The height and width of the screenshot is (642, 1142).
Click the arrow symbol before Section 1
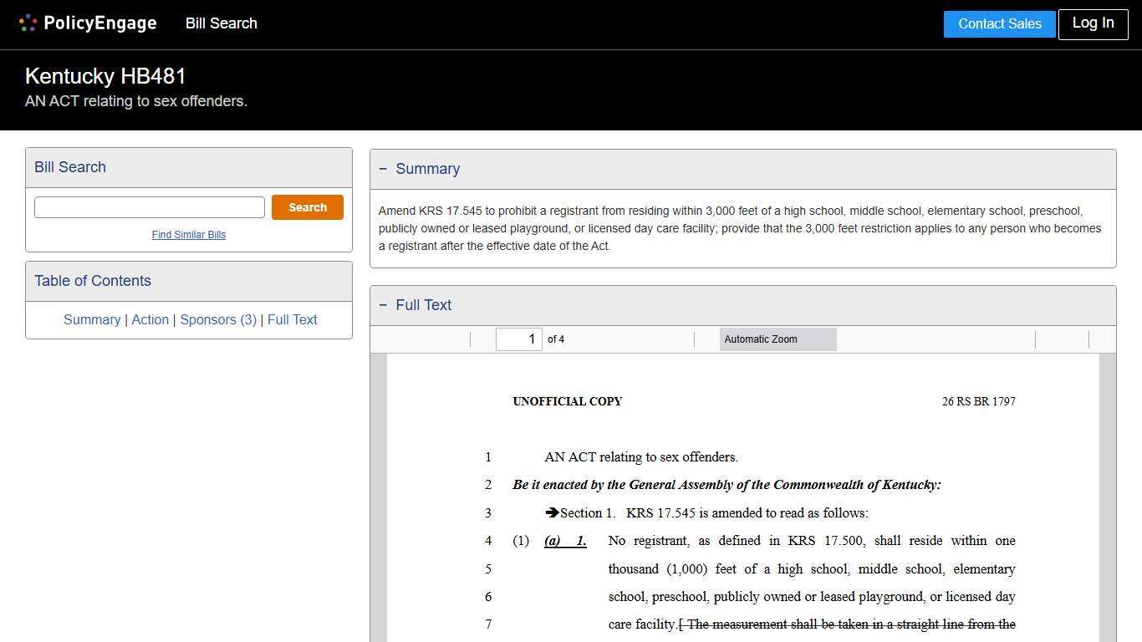(x=552, y=512)
